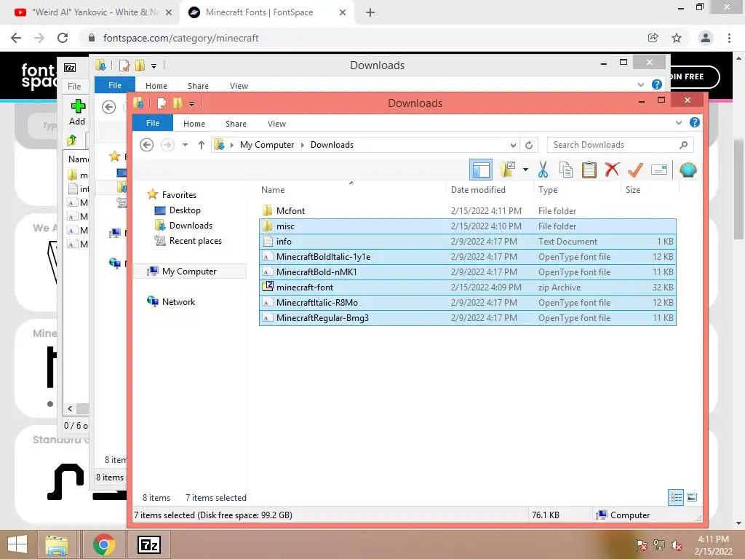This screenshot has width=745, height=559.
Task: Click the Classic Shell settings icon
Action: point(688,170)
